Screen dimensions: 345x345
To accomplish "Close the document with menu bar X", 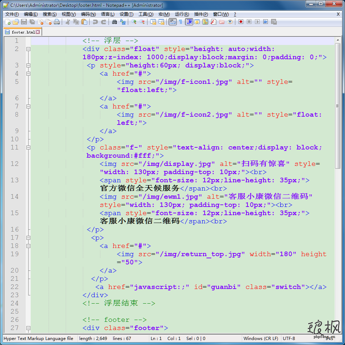I will pyautogui.click(x=338, y=14).
